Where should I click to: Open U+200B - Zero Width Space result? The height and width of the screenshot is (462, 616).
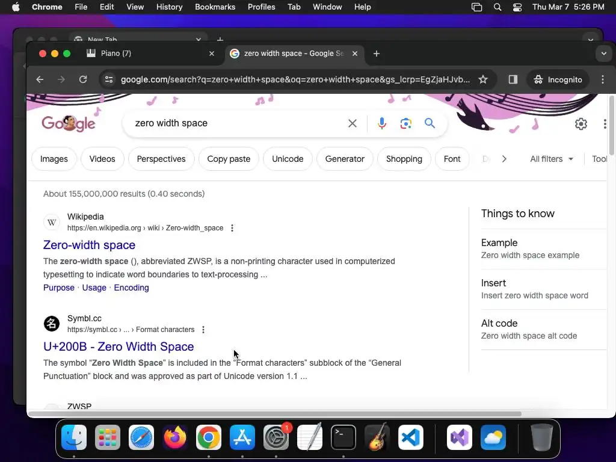119,346
